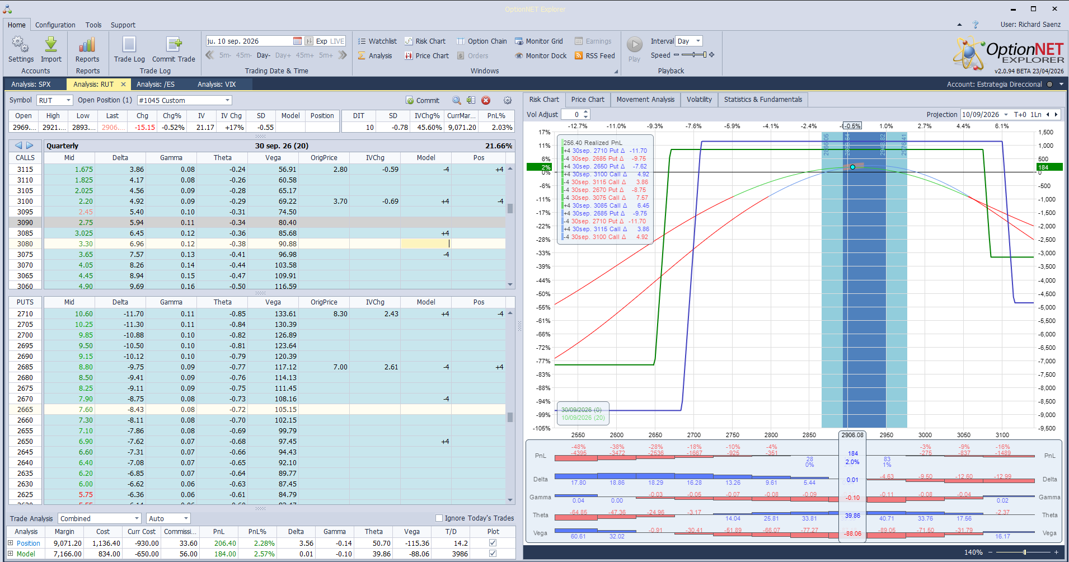Open the Reports bar-chart icon
This screenshot has height=562, width=1069.
(x=87, y=45)
